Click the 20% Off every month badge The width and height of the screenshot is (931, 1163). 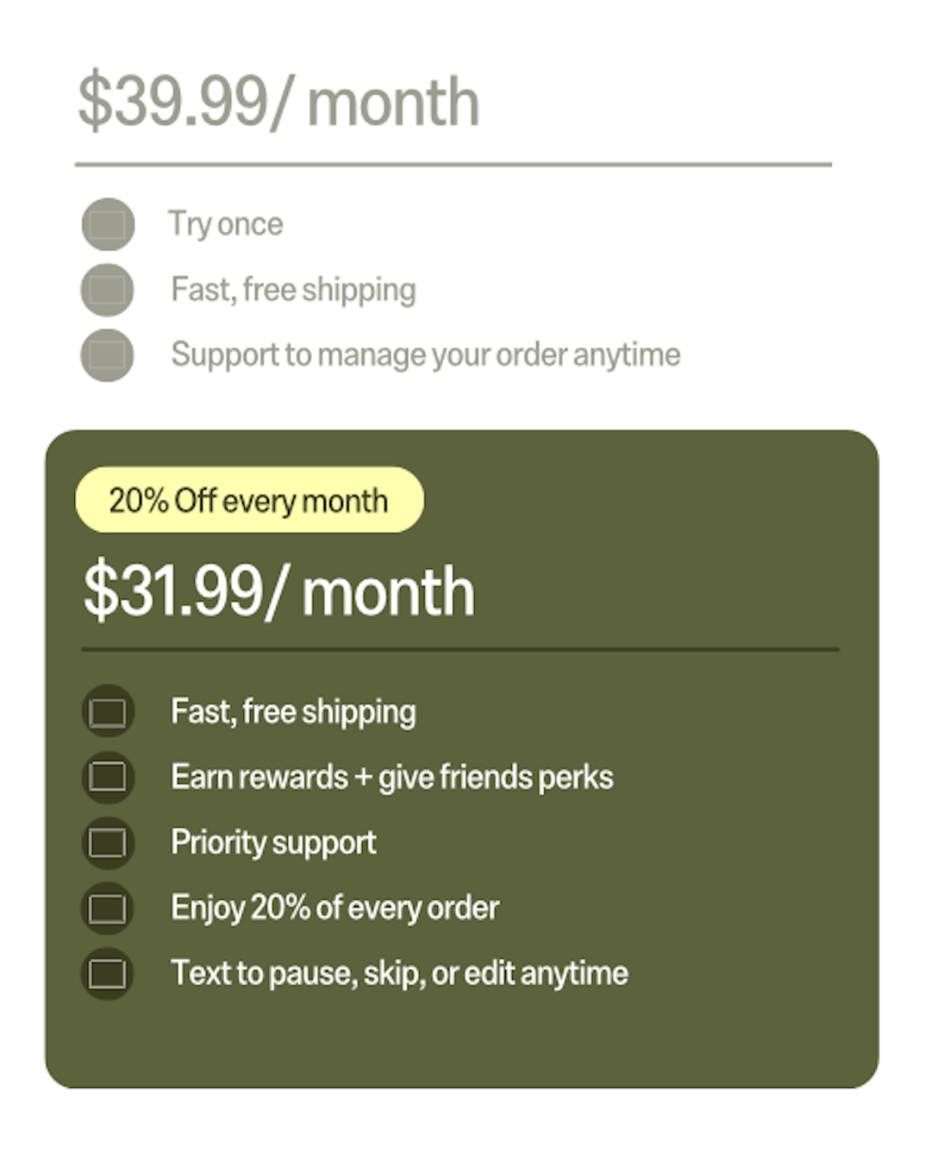[x=249, y=500]
